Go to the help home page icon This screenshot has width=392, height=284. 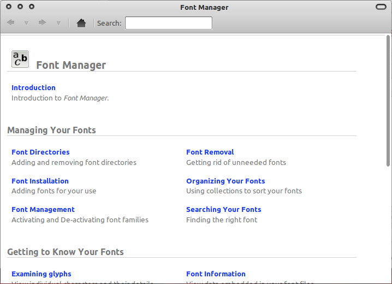[x=81, y=23]
